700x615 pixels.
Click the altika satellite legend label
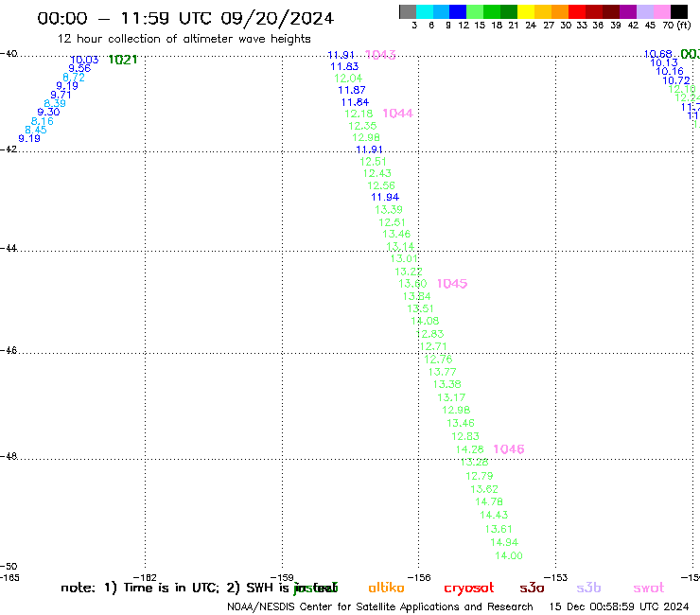tap(387, 588)
